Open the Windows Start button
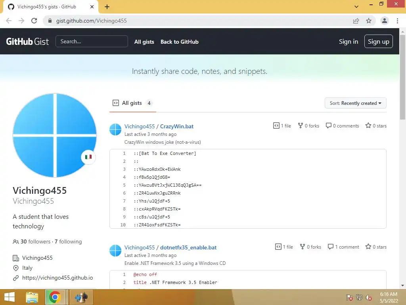This screenshot has width=406, height=305. (x=10, y=297)
